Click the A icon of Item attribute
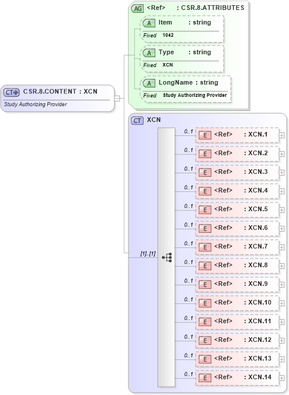The width and height of the screenshot is (289, 395). [149, 23]
